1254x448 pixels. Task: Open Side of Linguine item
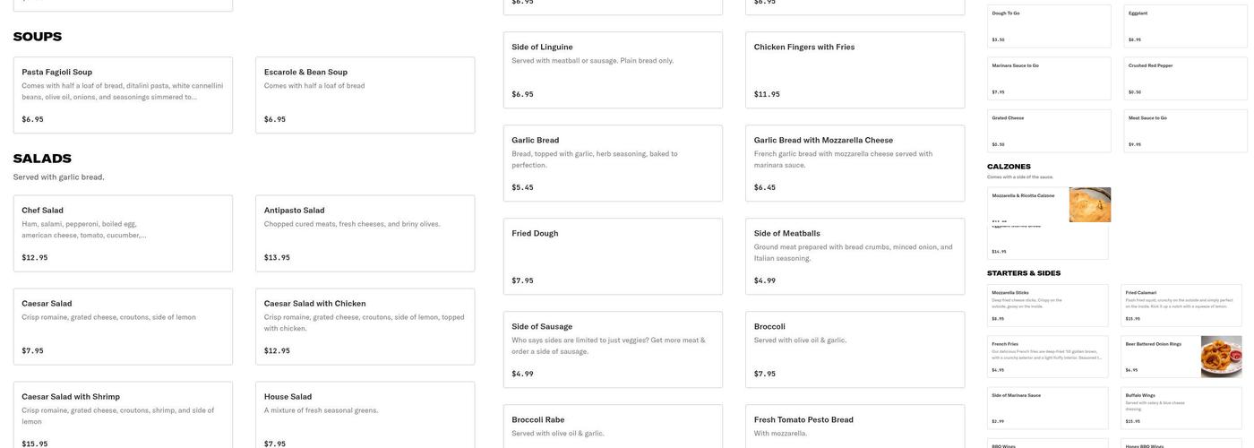click(x=613, y=70)
